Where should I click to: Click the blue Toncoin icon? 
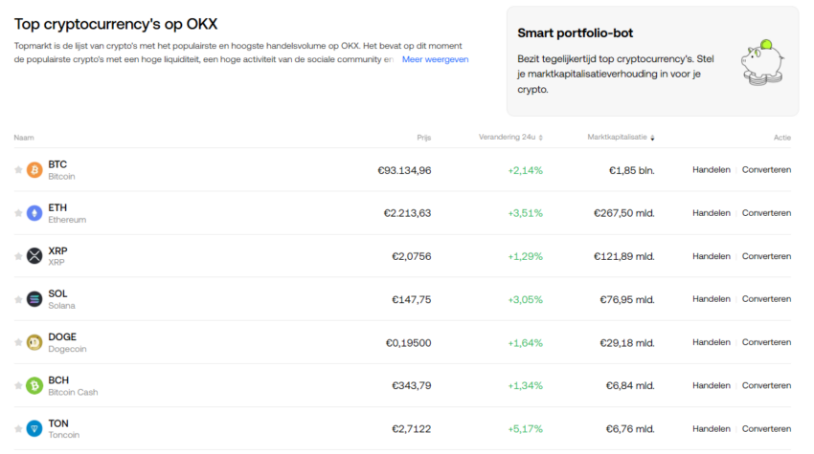pos(34,428)
